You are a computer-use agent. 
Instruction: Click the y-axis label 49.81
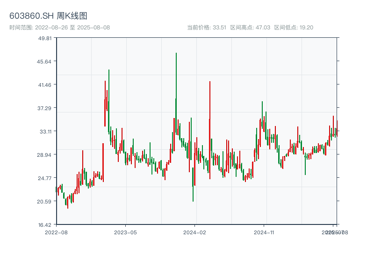click(x=45, y=38)
